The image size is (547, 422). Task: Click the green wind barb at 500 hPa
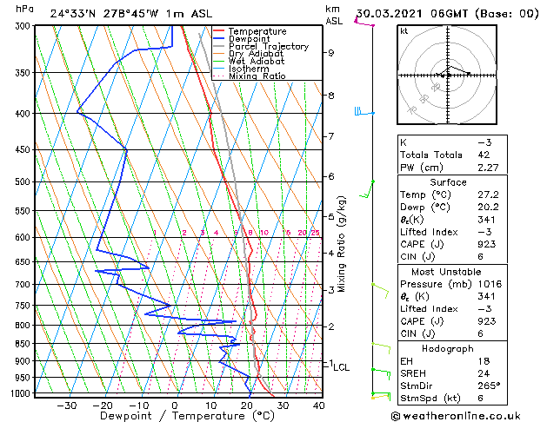coord(367,189)
